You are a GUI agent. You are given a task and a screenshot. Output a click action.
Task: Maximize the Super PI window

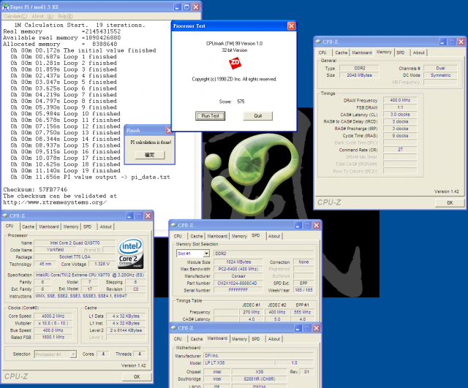tap(187, 7)
